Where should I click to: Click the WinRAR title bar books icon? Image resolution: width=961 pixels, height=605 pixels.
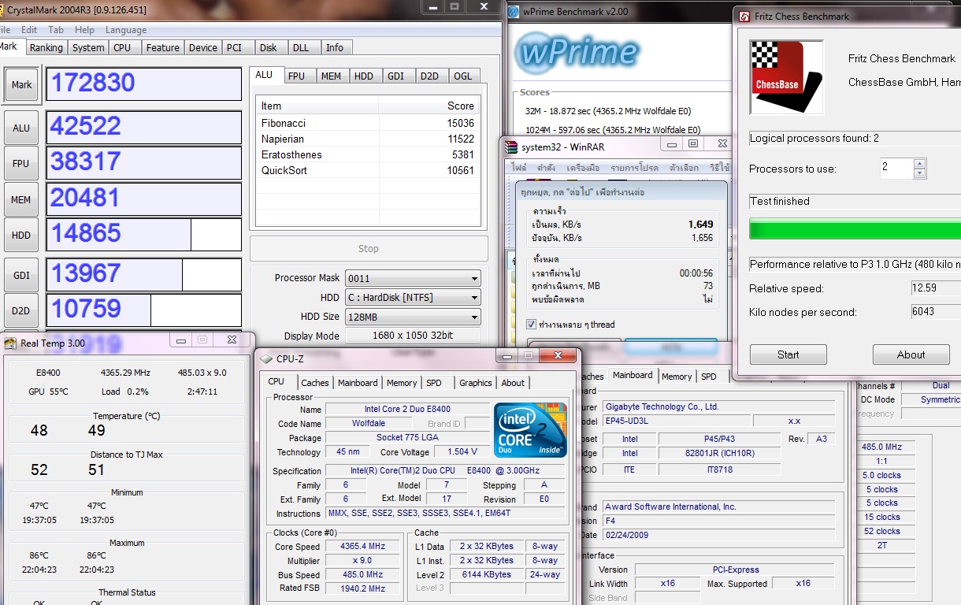point(511,147)
